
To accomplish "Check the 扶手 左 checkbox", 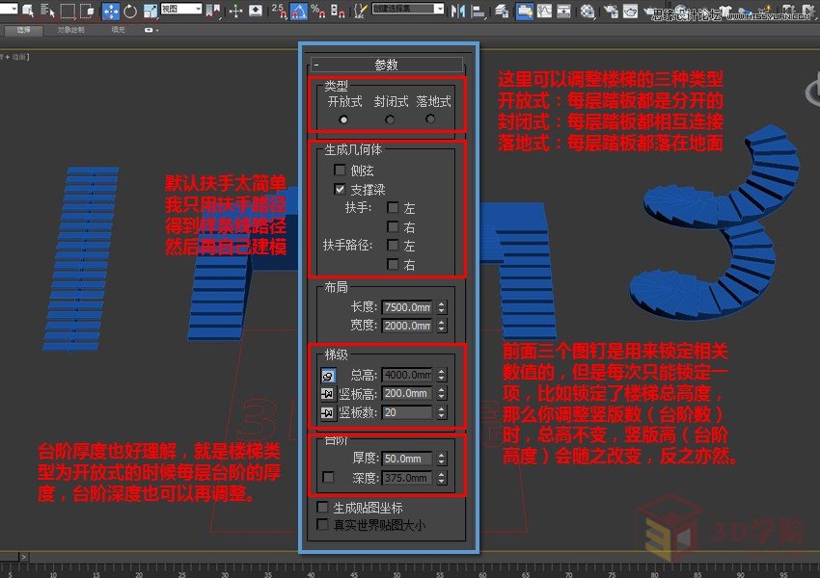I will (394, 207).
